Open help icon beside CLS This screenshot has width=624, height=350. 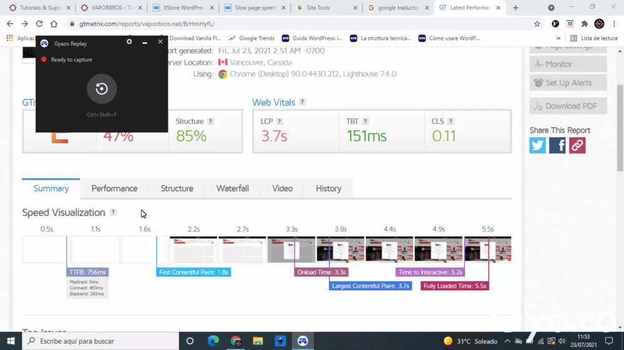(451, 121)
